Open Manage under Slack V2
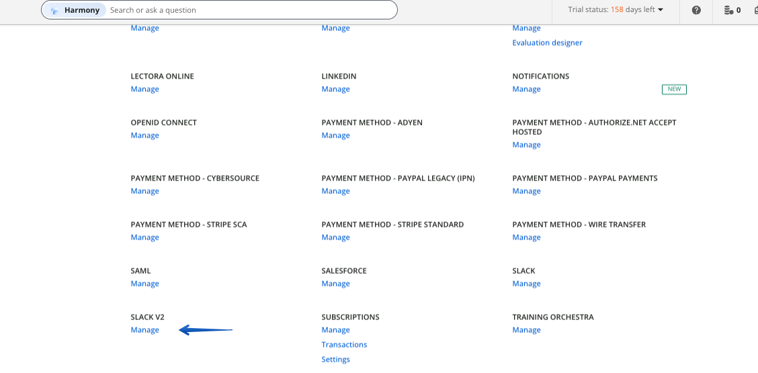 click(x=144, y=330)
